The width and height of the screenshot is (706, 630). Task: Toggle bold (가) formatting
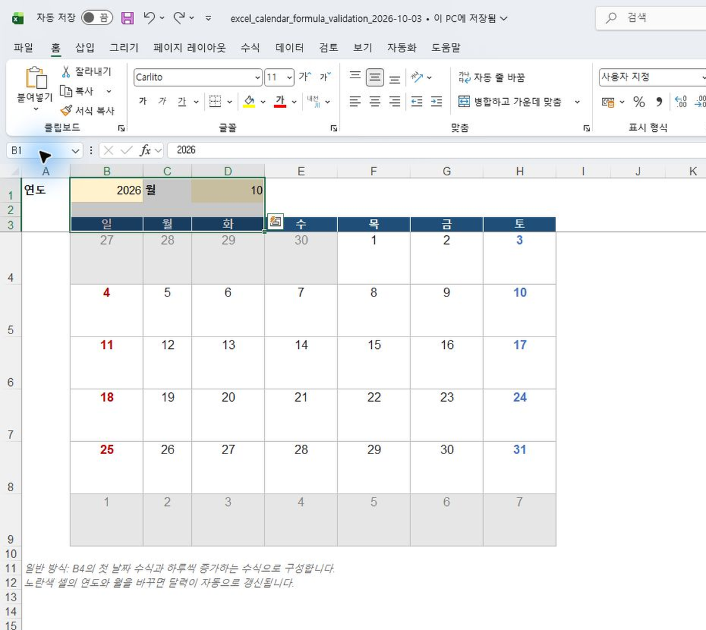pyautogui.click(x=143, y=102)
